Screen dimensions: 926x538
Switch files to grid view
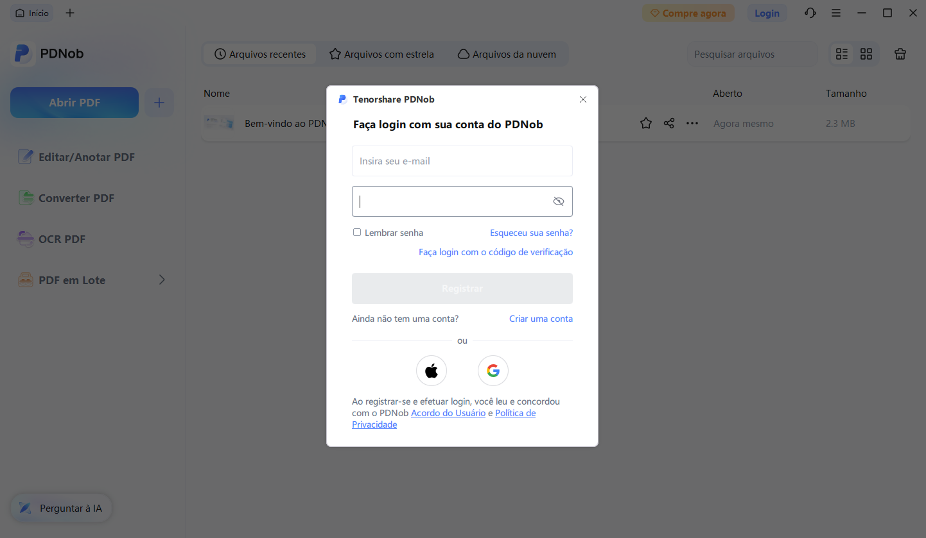(866, 54)
